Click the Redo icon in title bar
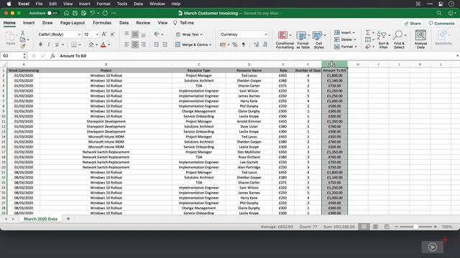The height and width of the screenshot is (258, 460). click(105, 13)
